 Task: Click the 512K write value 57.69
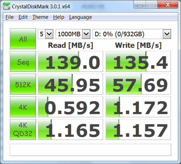(138, 84)
